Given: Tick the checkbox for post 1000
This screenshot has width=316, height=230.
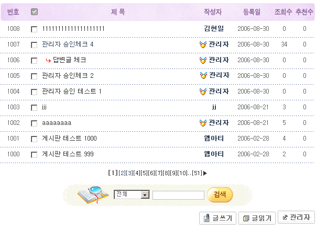Looking at the screenshot, I should click(x=34, y=155).
